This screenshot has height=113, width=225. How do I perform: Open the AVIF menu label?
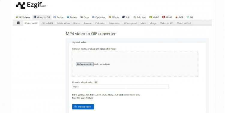tap(181, 17)
